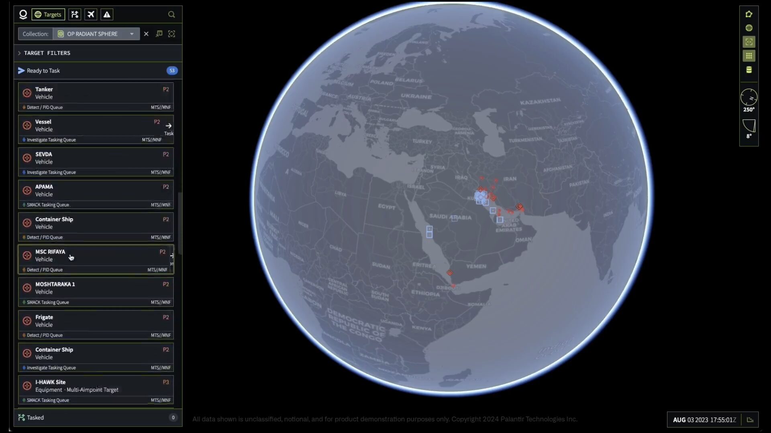Toggle the timeline icon beside date
Viewport: 771px width, 433px height.
(x=750, y=420)
